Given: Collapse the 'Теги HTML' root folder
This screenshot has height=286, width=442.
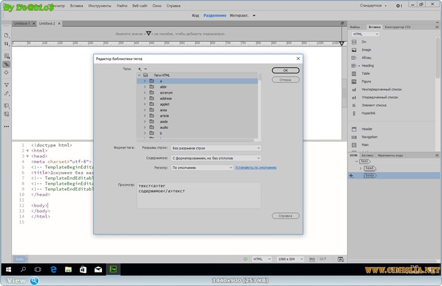Looking at the screenshot, I should (140, 75).
